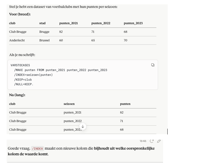This screenshot has height=163, width=202.
Task: Click the scroll-to-bottom arrow button
Action: pos(83,126)
